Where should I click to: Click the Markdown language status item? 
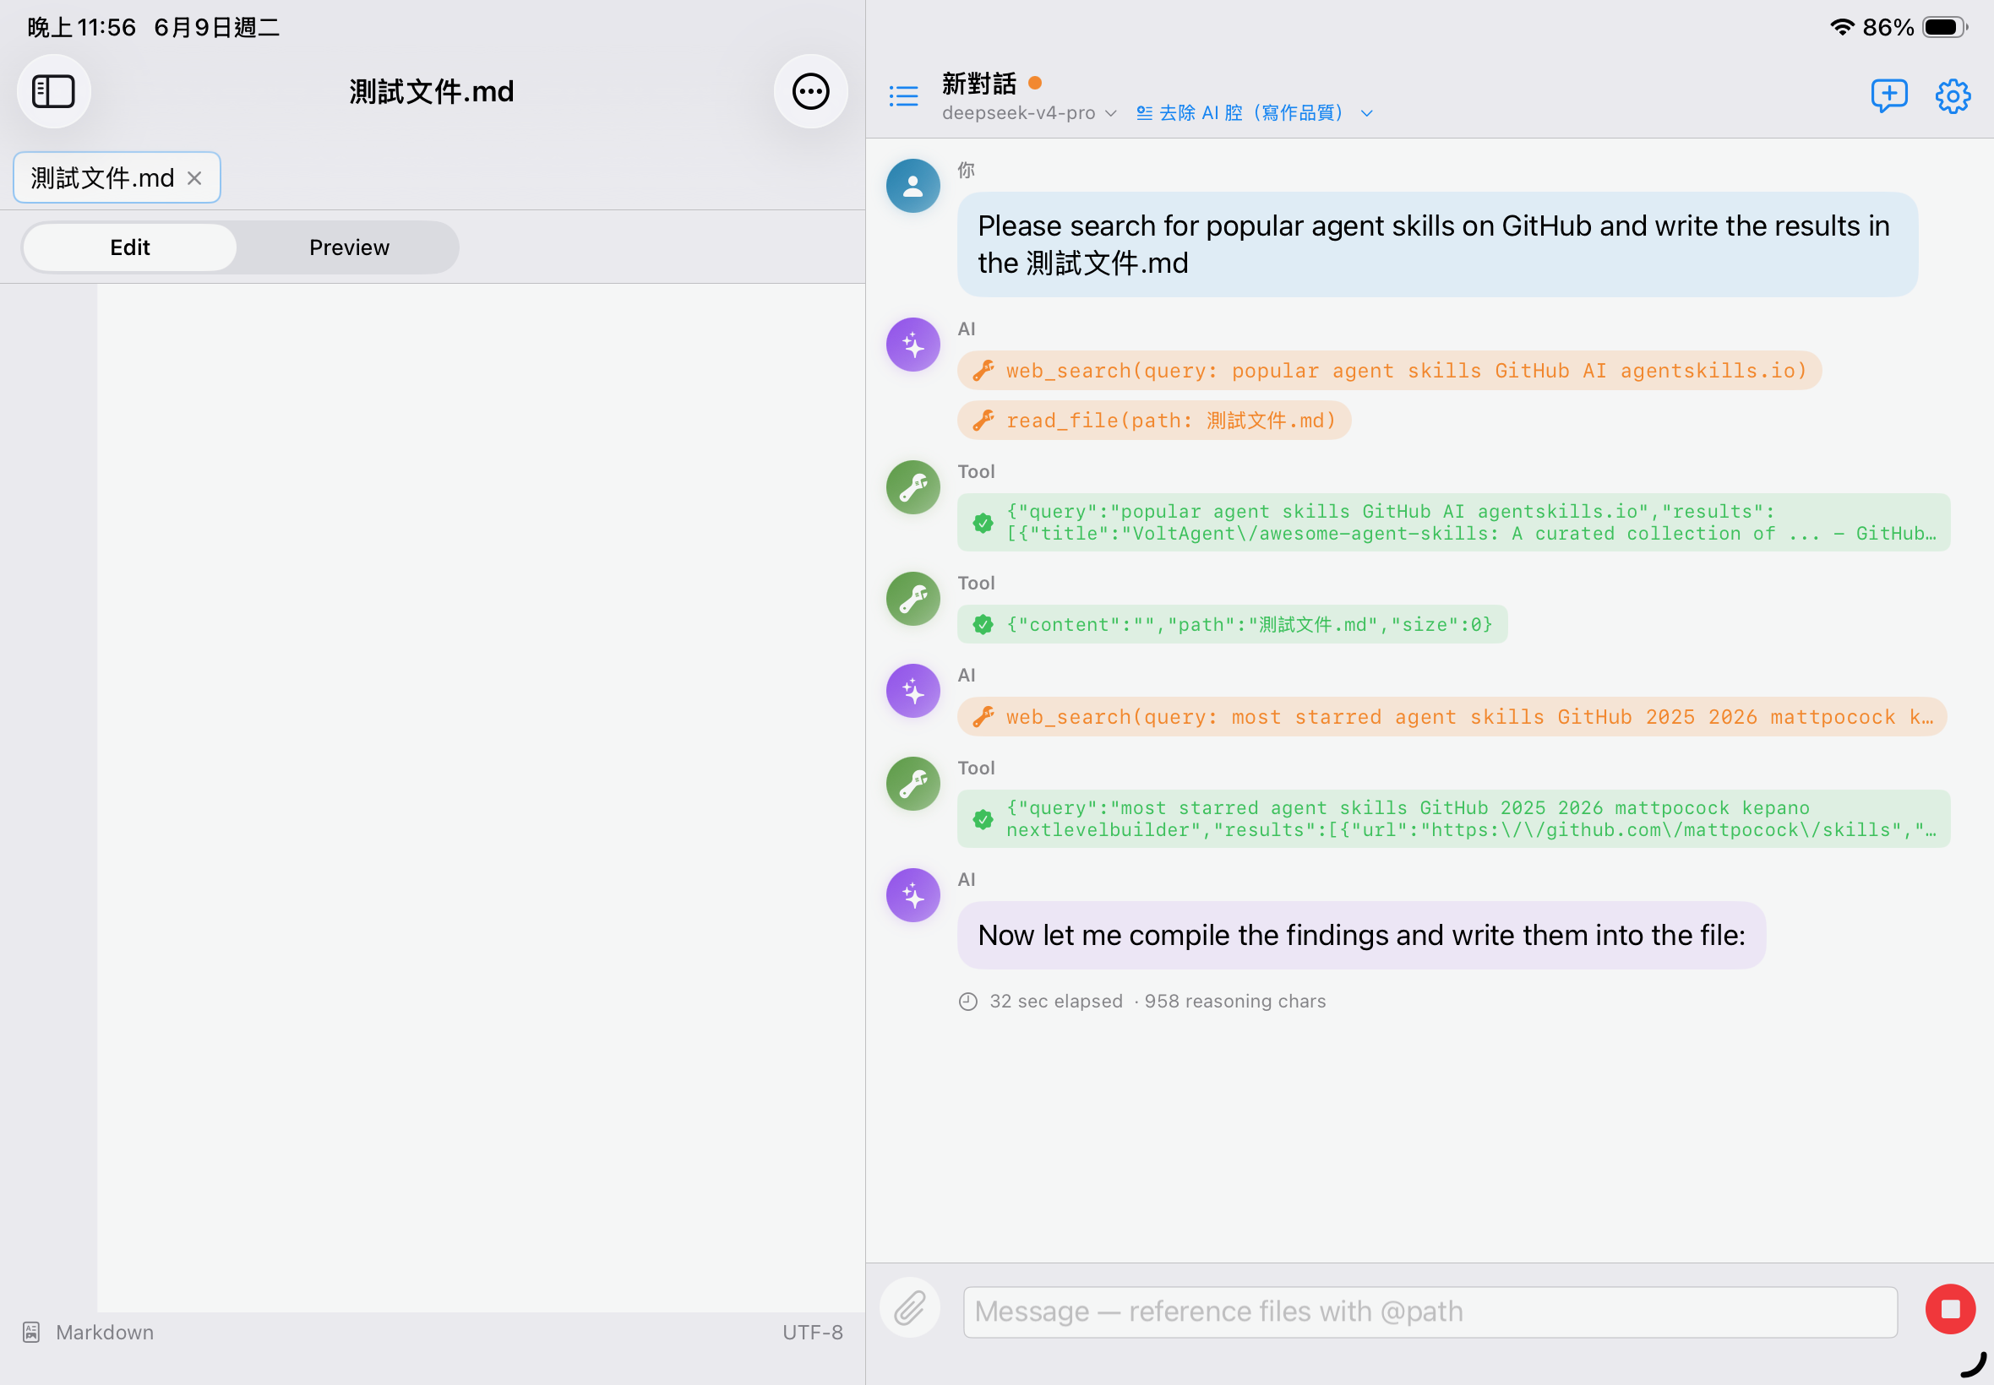[104, 1332]
